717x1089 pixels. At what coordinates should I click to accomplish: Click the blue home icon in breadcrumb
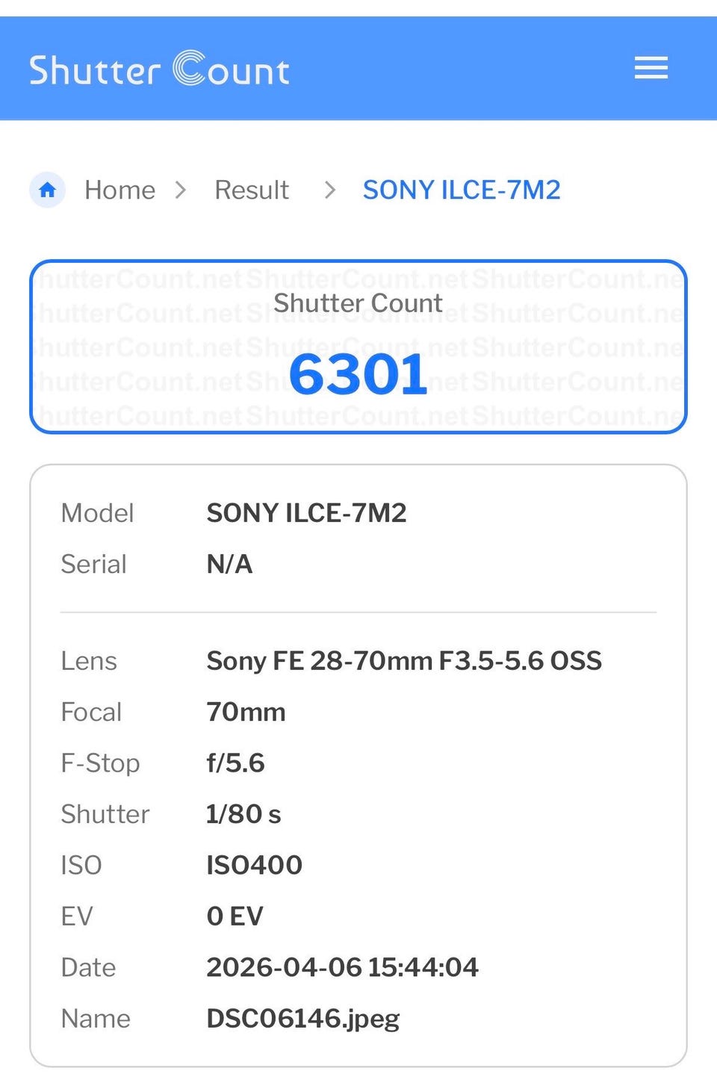(x=48, y=190)
